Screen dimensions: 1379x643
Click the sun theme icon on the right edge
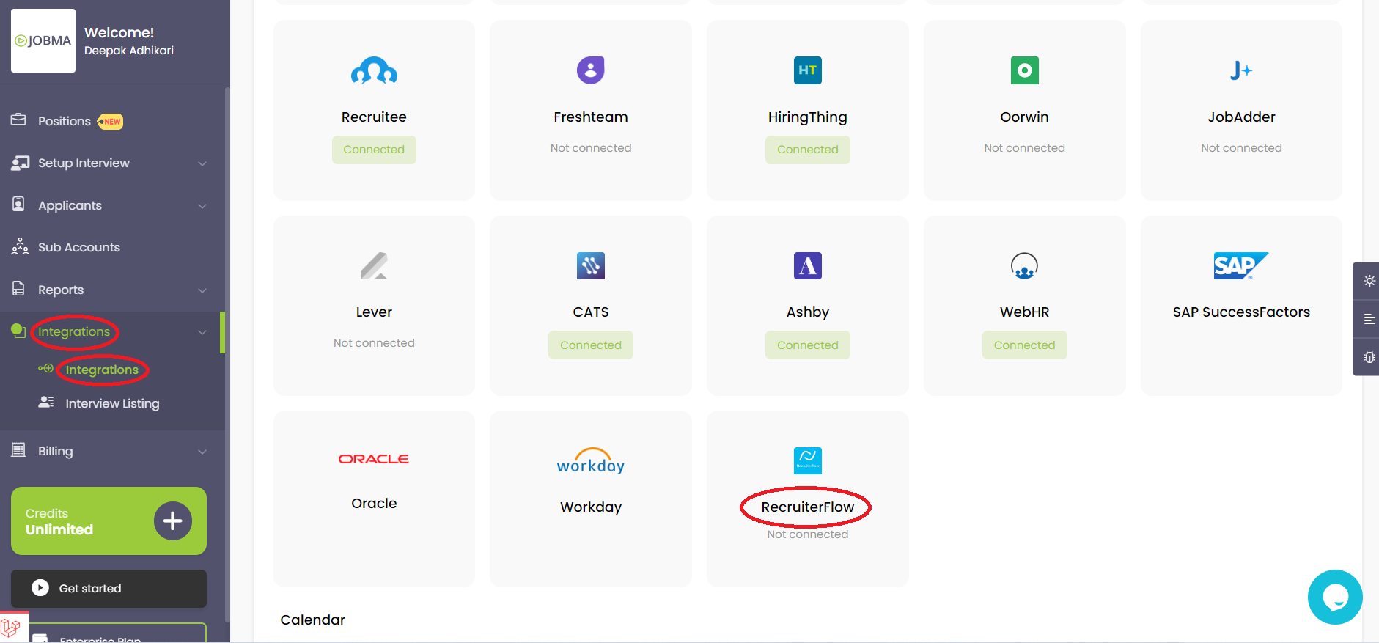click(1369, 281)
